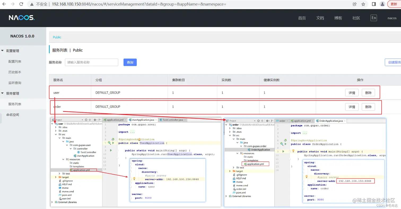Click locate-file crosshair icon in order IDE
Image resolution: width=401 pixels, height=209 pixels.
258,121
